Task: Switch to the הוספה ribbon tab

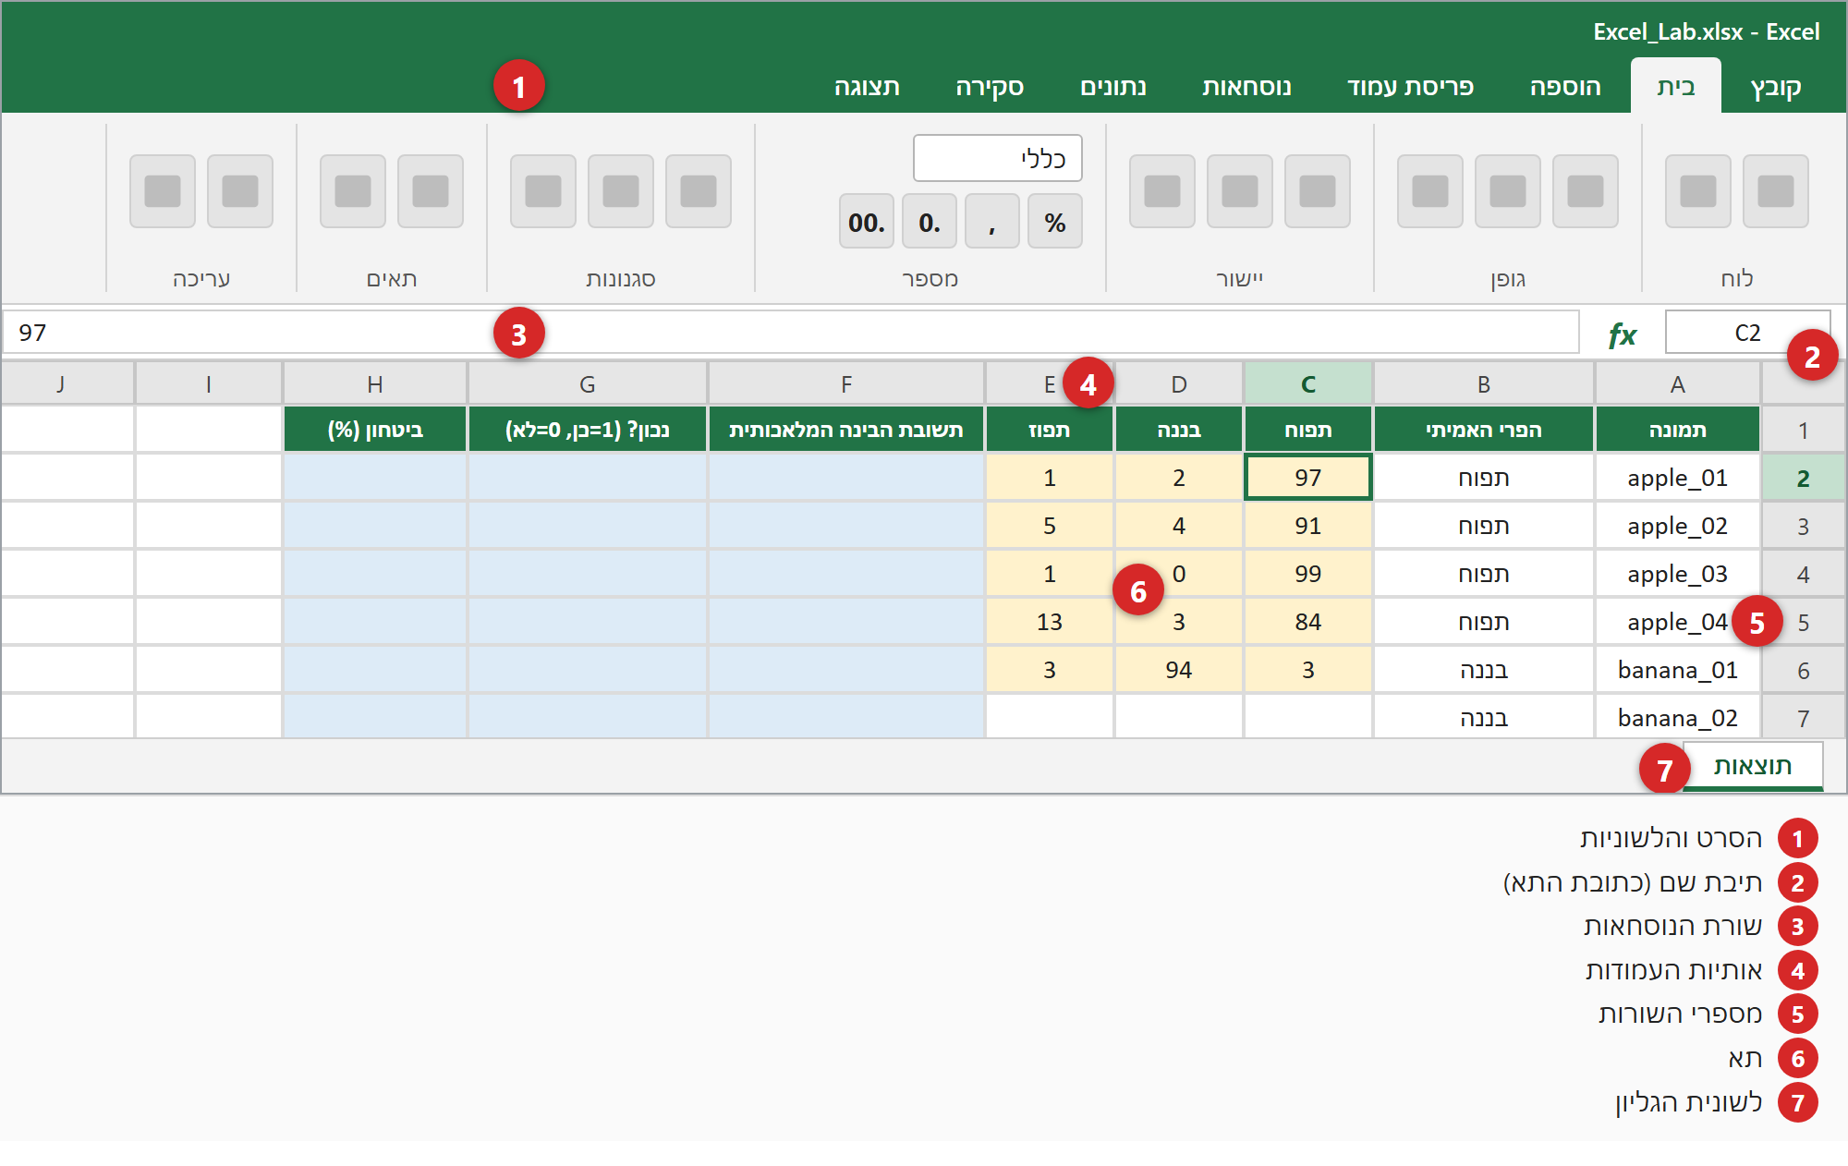Action: (x=1564, y=87)
